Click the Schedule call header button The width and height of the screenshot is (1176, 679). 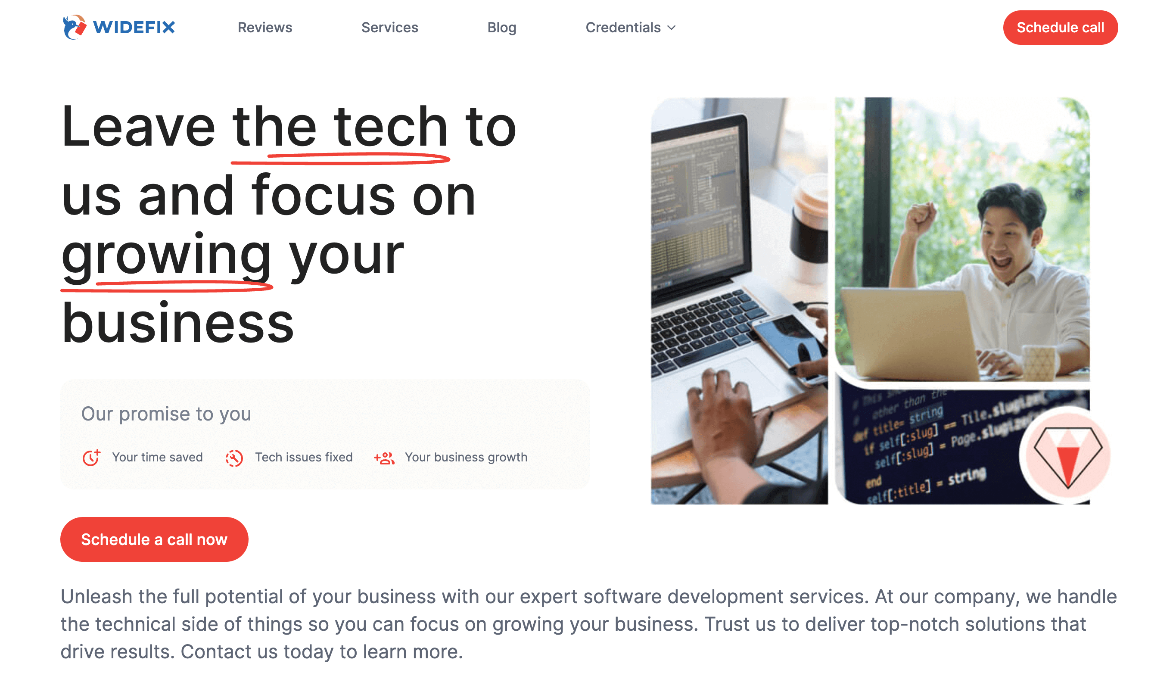click(x=1061, y=28)
